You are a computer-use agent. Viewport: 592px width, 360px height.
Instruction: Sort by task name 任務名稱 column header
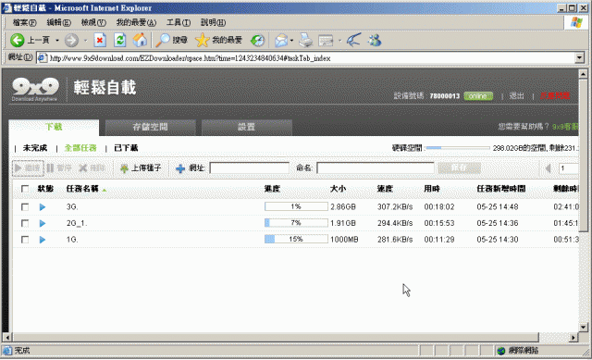[82, 189]
